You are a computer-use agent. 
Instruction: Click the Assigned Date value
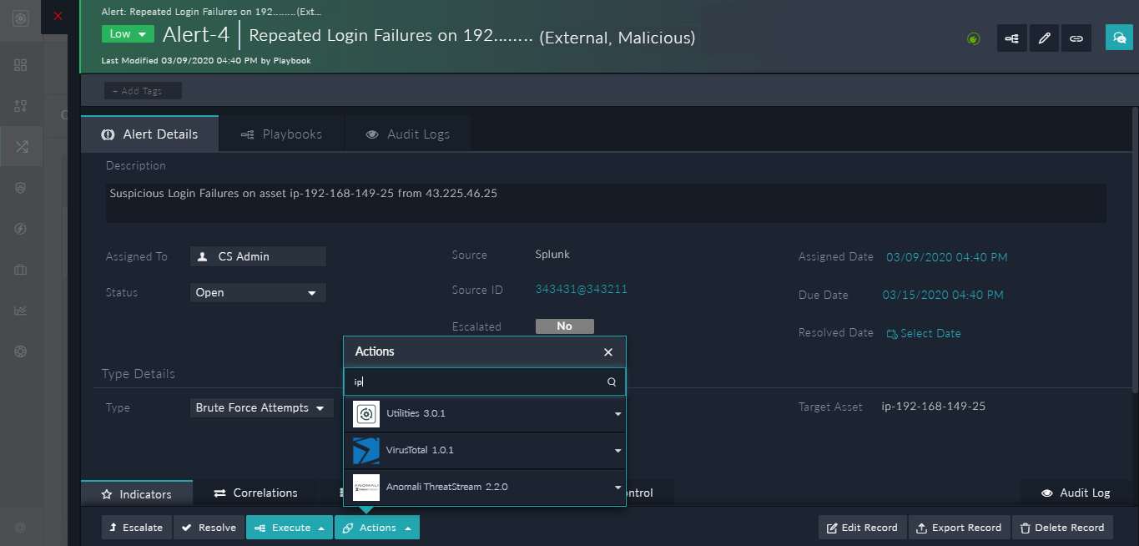[946, 257]
